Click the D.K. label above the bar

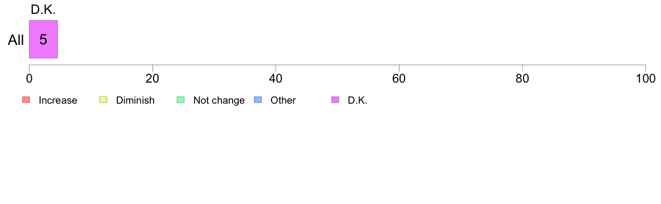(x=43, y=9)
